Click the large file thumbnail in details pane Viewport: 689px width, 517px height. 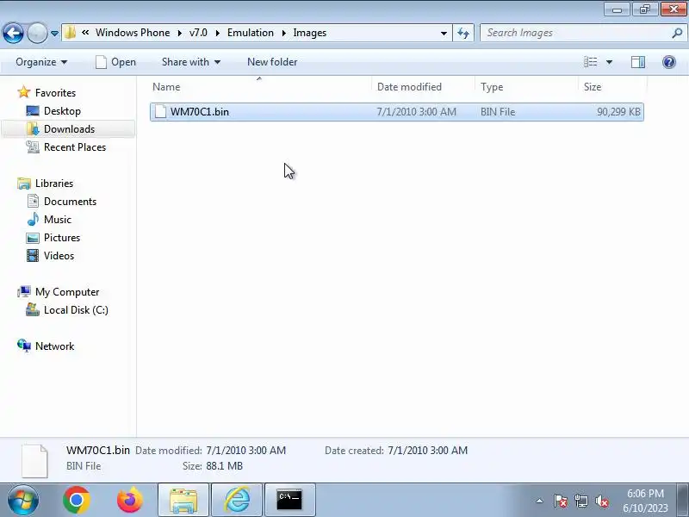(34, 461)
